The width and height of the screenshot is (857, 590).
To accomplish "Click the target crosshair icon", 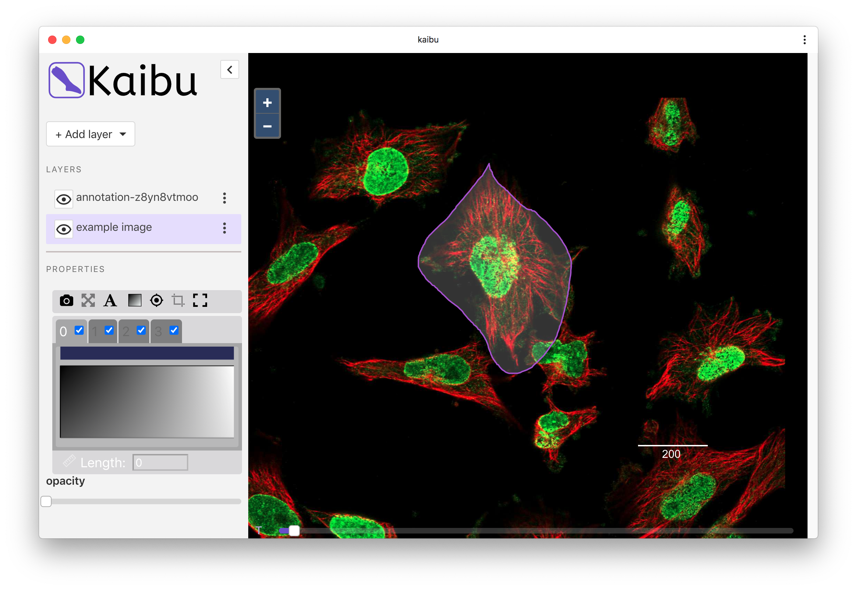I will (x=156, y=301).
